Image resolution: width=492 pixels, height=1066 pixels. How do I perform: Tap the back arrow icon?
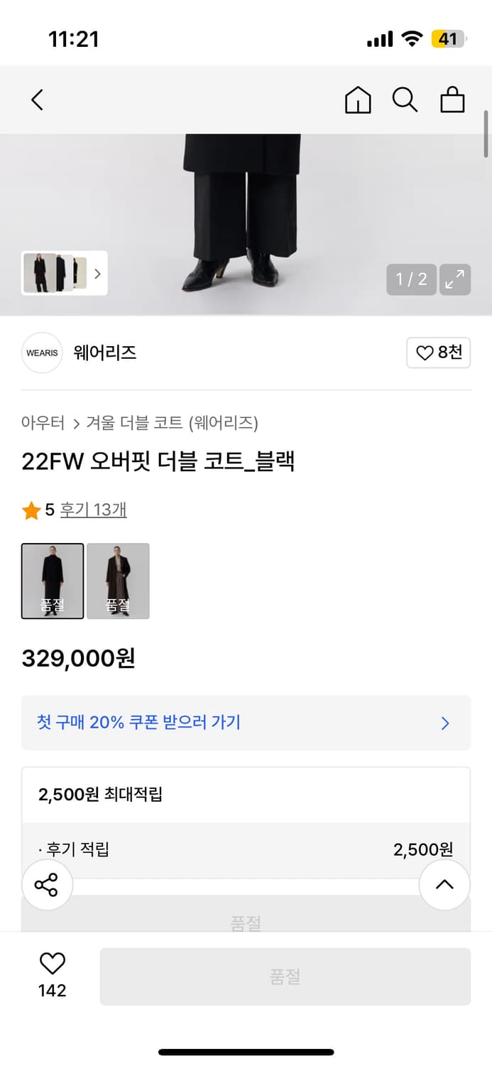(38, 99)
